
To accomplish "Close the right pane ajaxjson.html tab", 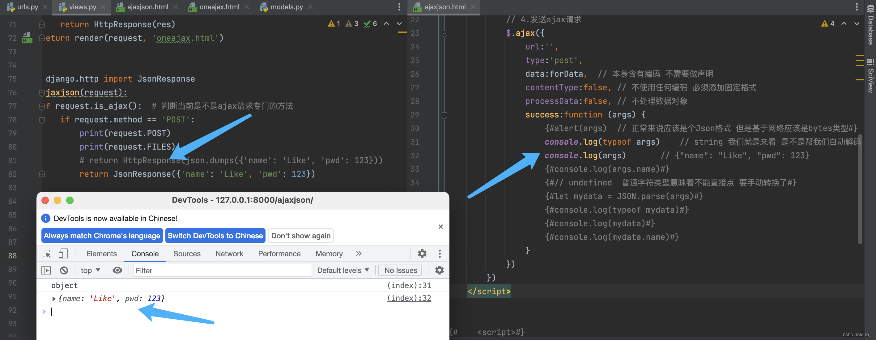I will (473, 7).
